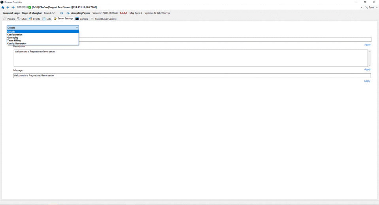Screen dimensions: 379x205
Task: Go to the Home connections icon
Action: tap(3, 7)
